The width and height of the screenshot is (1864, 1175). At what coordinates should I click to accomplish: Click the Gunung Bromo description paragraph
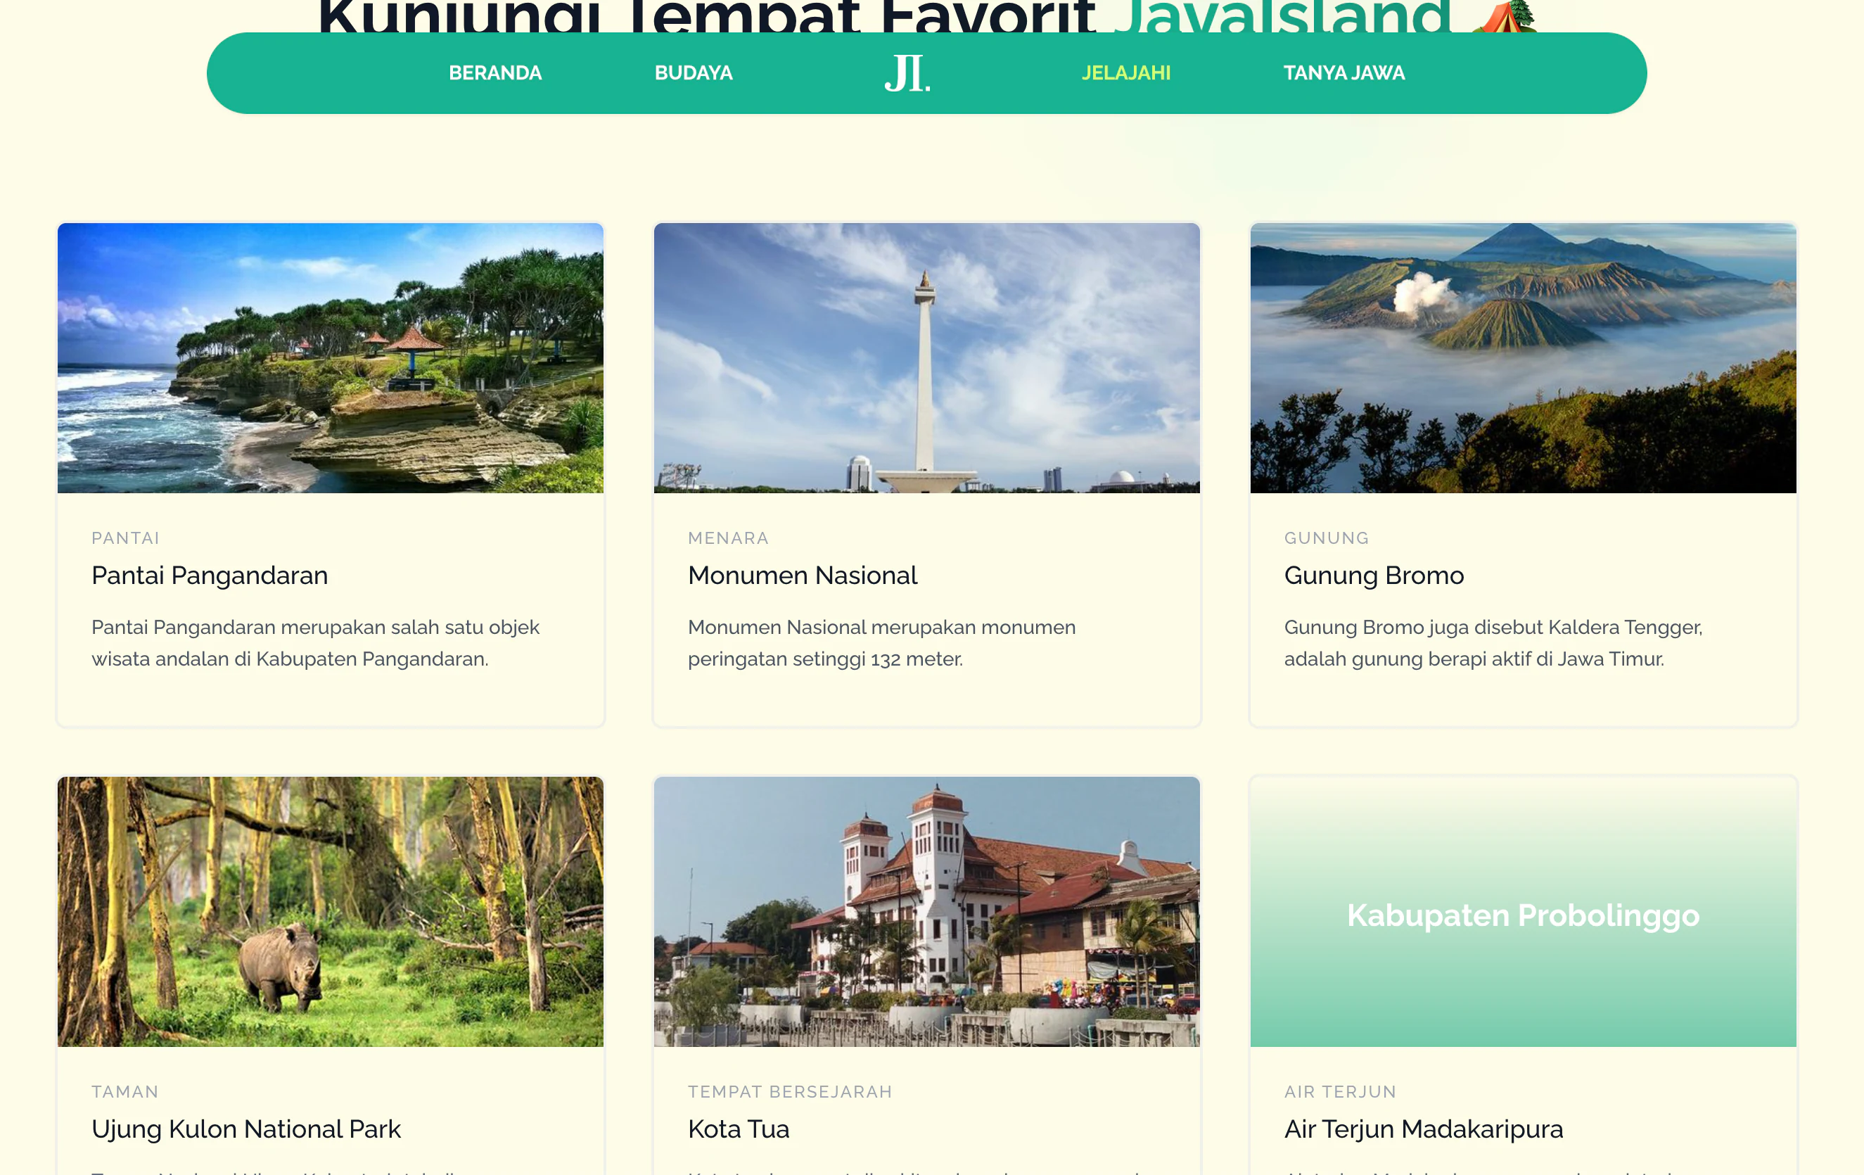[x=1493, y=643]
